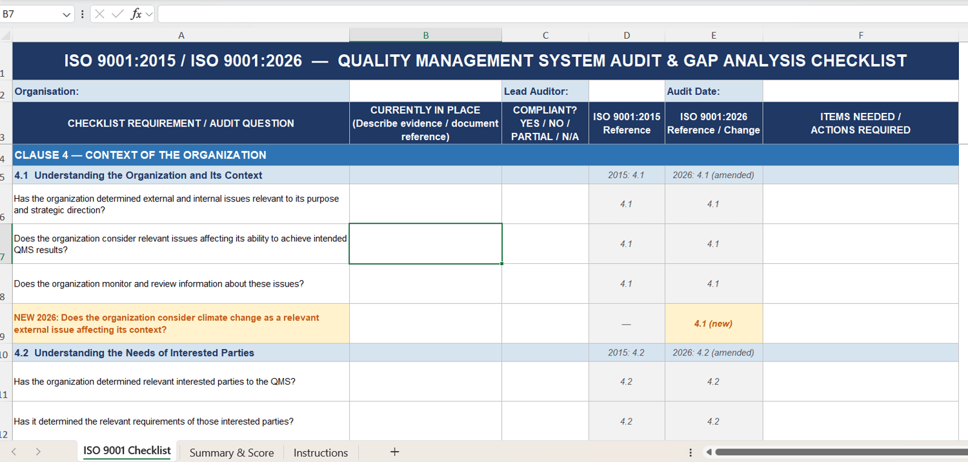Click the Cancel X icon in formula bar

[x=100, y=14]
